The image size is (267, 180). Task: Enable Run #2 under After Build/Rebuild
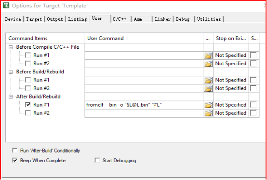tap(28, 113)
